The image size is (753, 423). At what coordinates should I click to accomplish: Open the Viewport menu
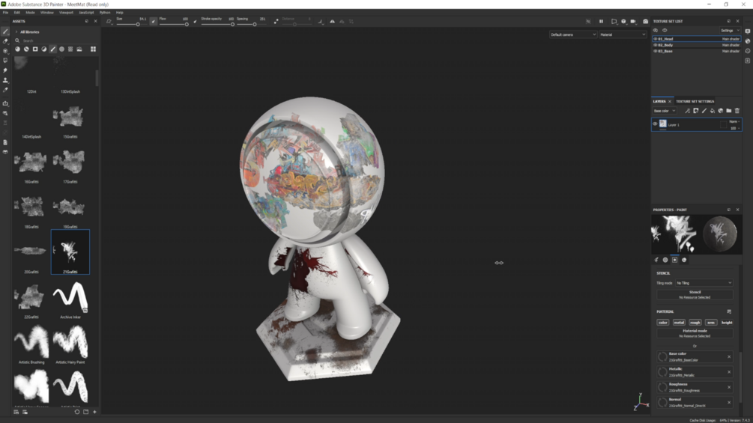[66, 13]
